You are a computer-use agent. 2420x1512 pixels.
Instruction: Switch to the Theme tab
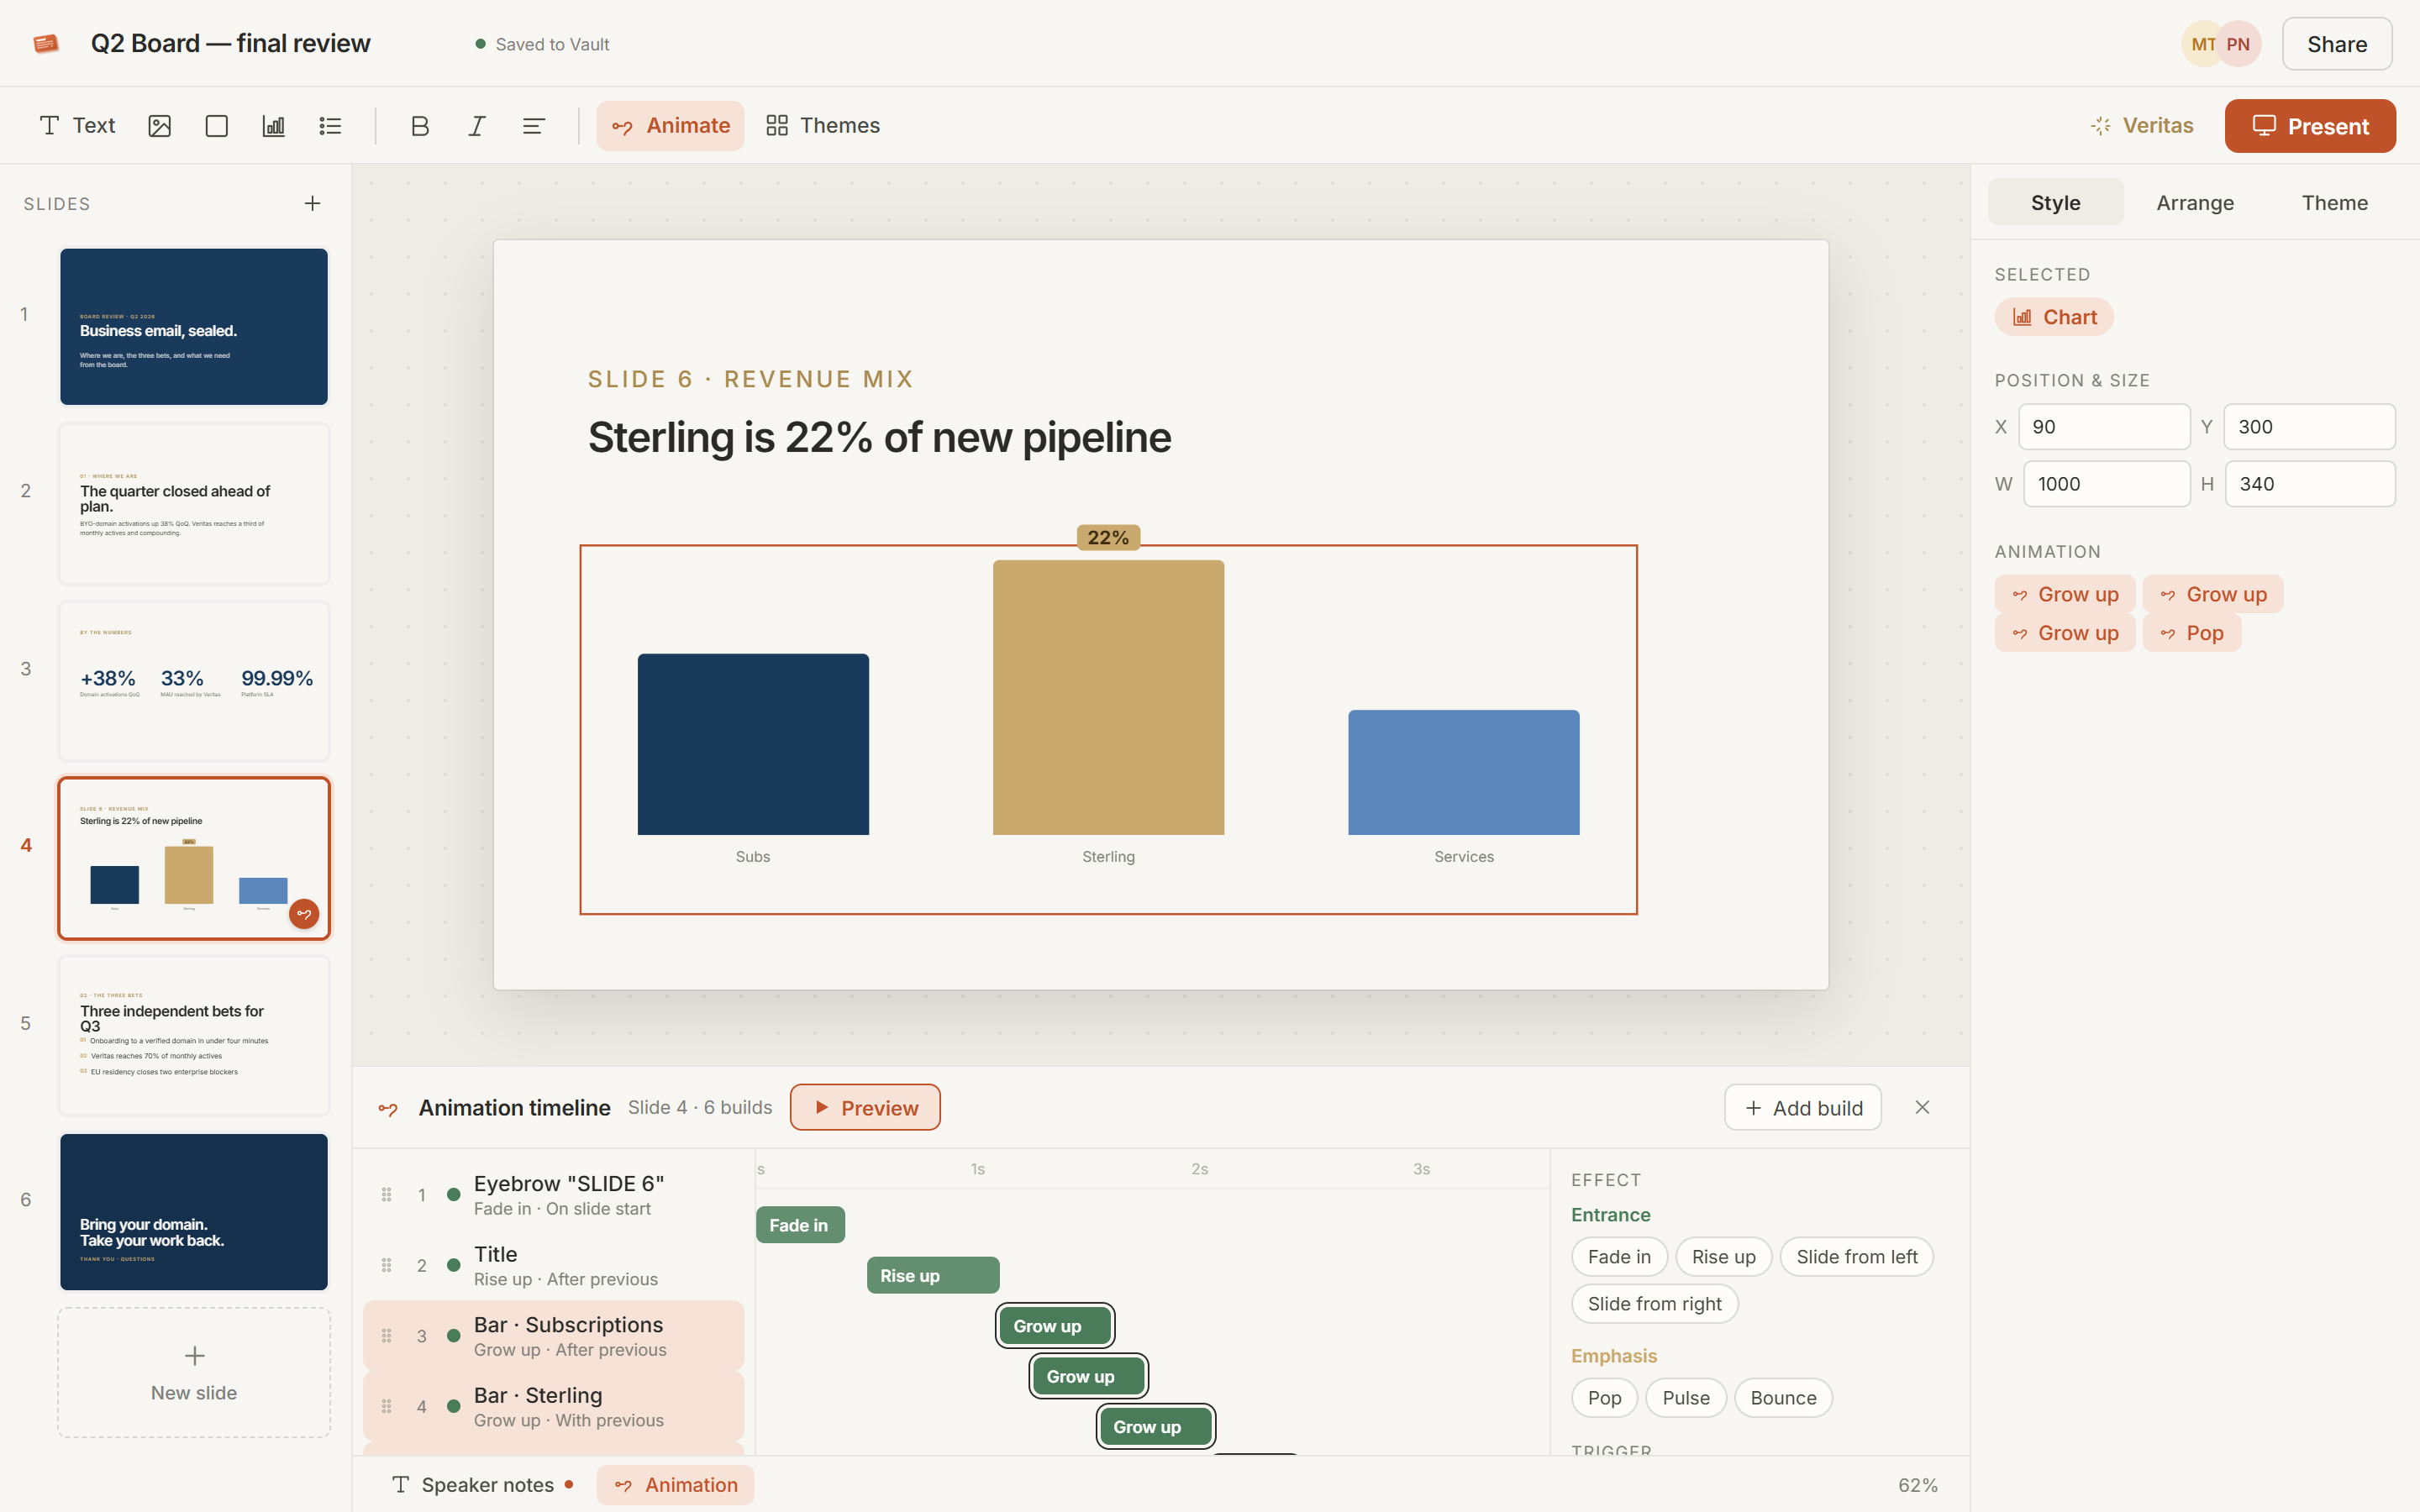(x=2334, y=202)
